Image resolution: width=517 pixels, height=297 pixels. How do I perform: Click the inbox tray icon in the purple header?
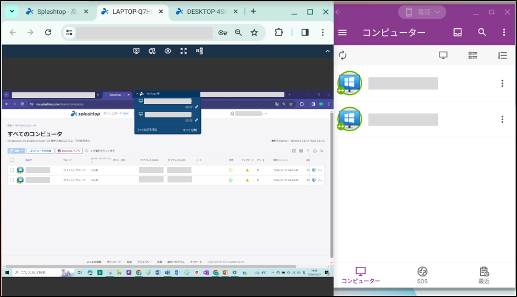[x=457, y=32]
